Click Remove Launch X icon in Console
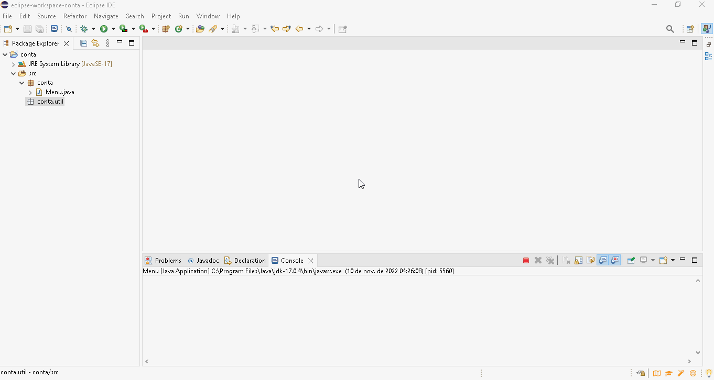This screenshot has height=380, width=714. tap(538, 260)
